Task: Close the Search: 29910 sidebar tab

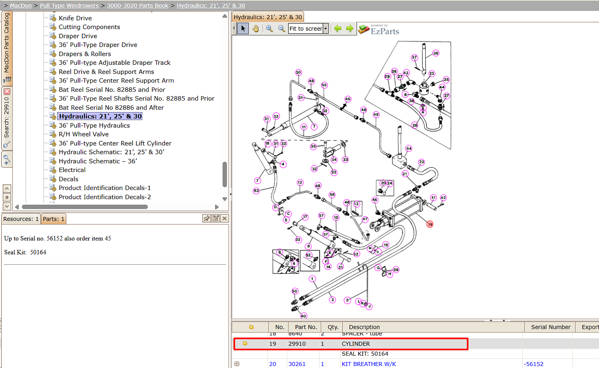Action: point(7,91)
